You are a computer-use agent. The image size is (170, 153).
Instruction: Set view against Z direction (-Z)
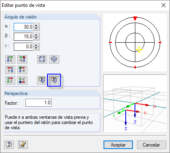pyautogui.click(x=22, y=80)
